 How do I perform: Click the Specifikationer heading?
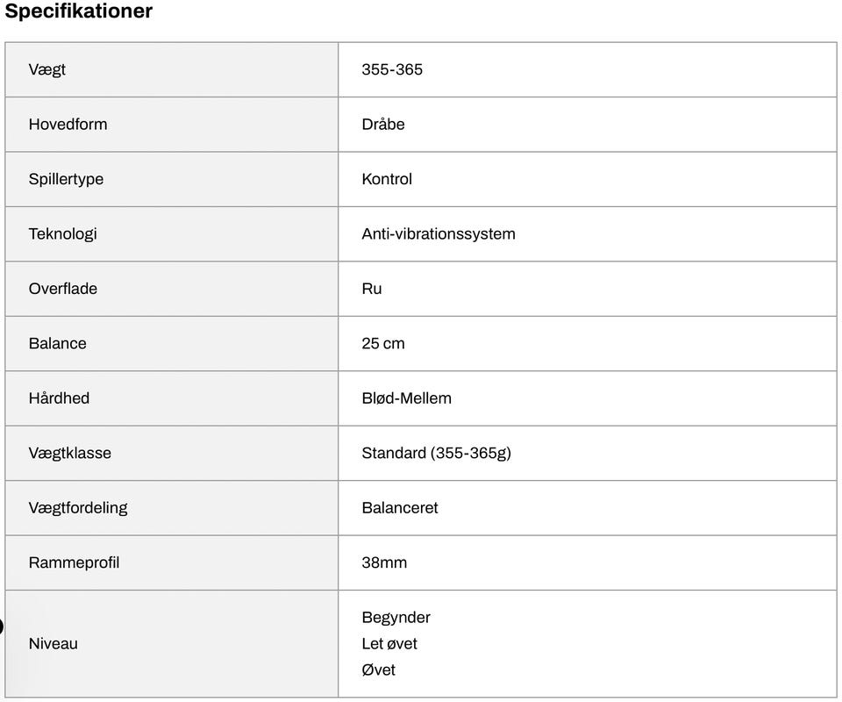click(79, 11)
